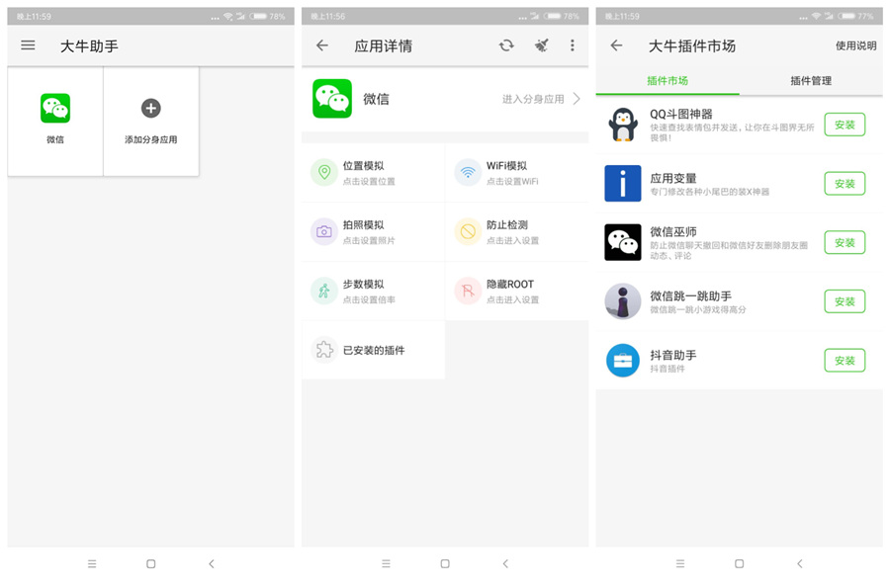Go back from 应用详情 screen
Image resolution: width=890 pixels, height=588 pixels.
click(322, 45)
